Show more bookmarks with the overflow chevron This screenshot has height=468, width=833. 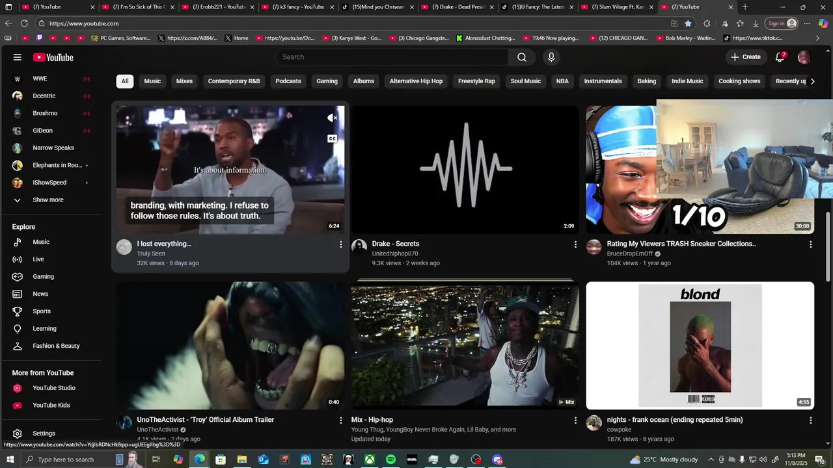818,38
